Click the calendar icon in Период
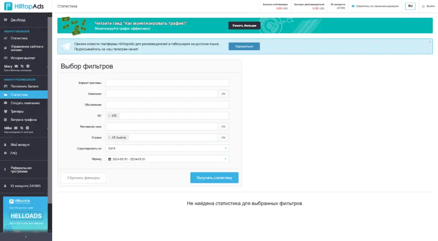 click(x=109, y=159)
